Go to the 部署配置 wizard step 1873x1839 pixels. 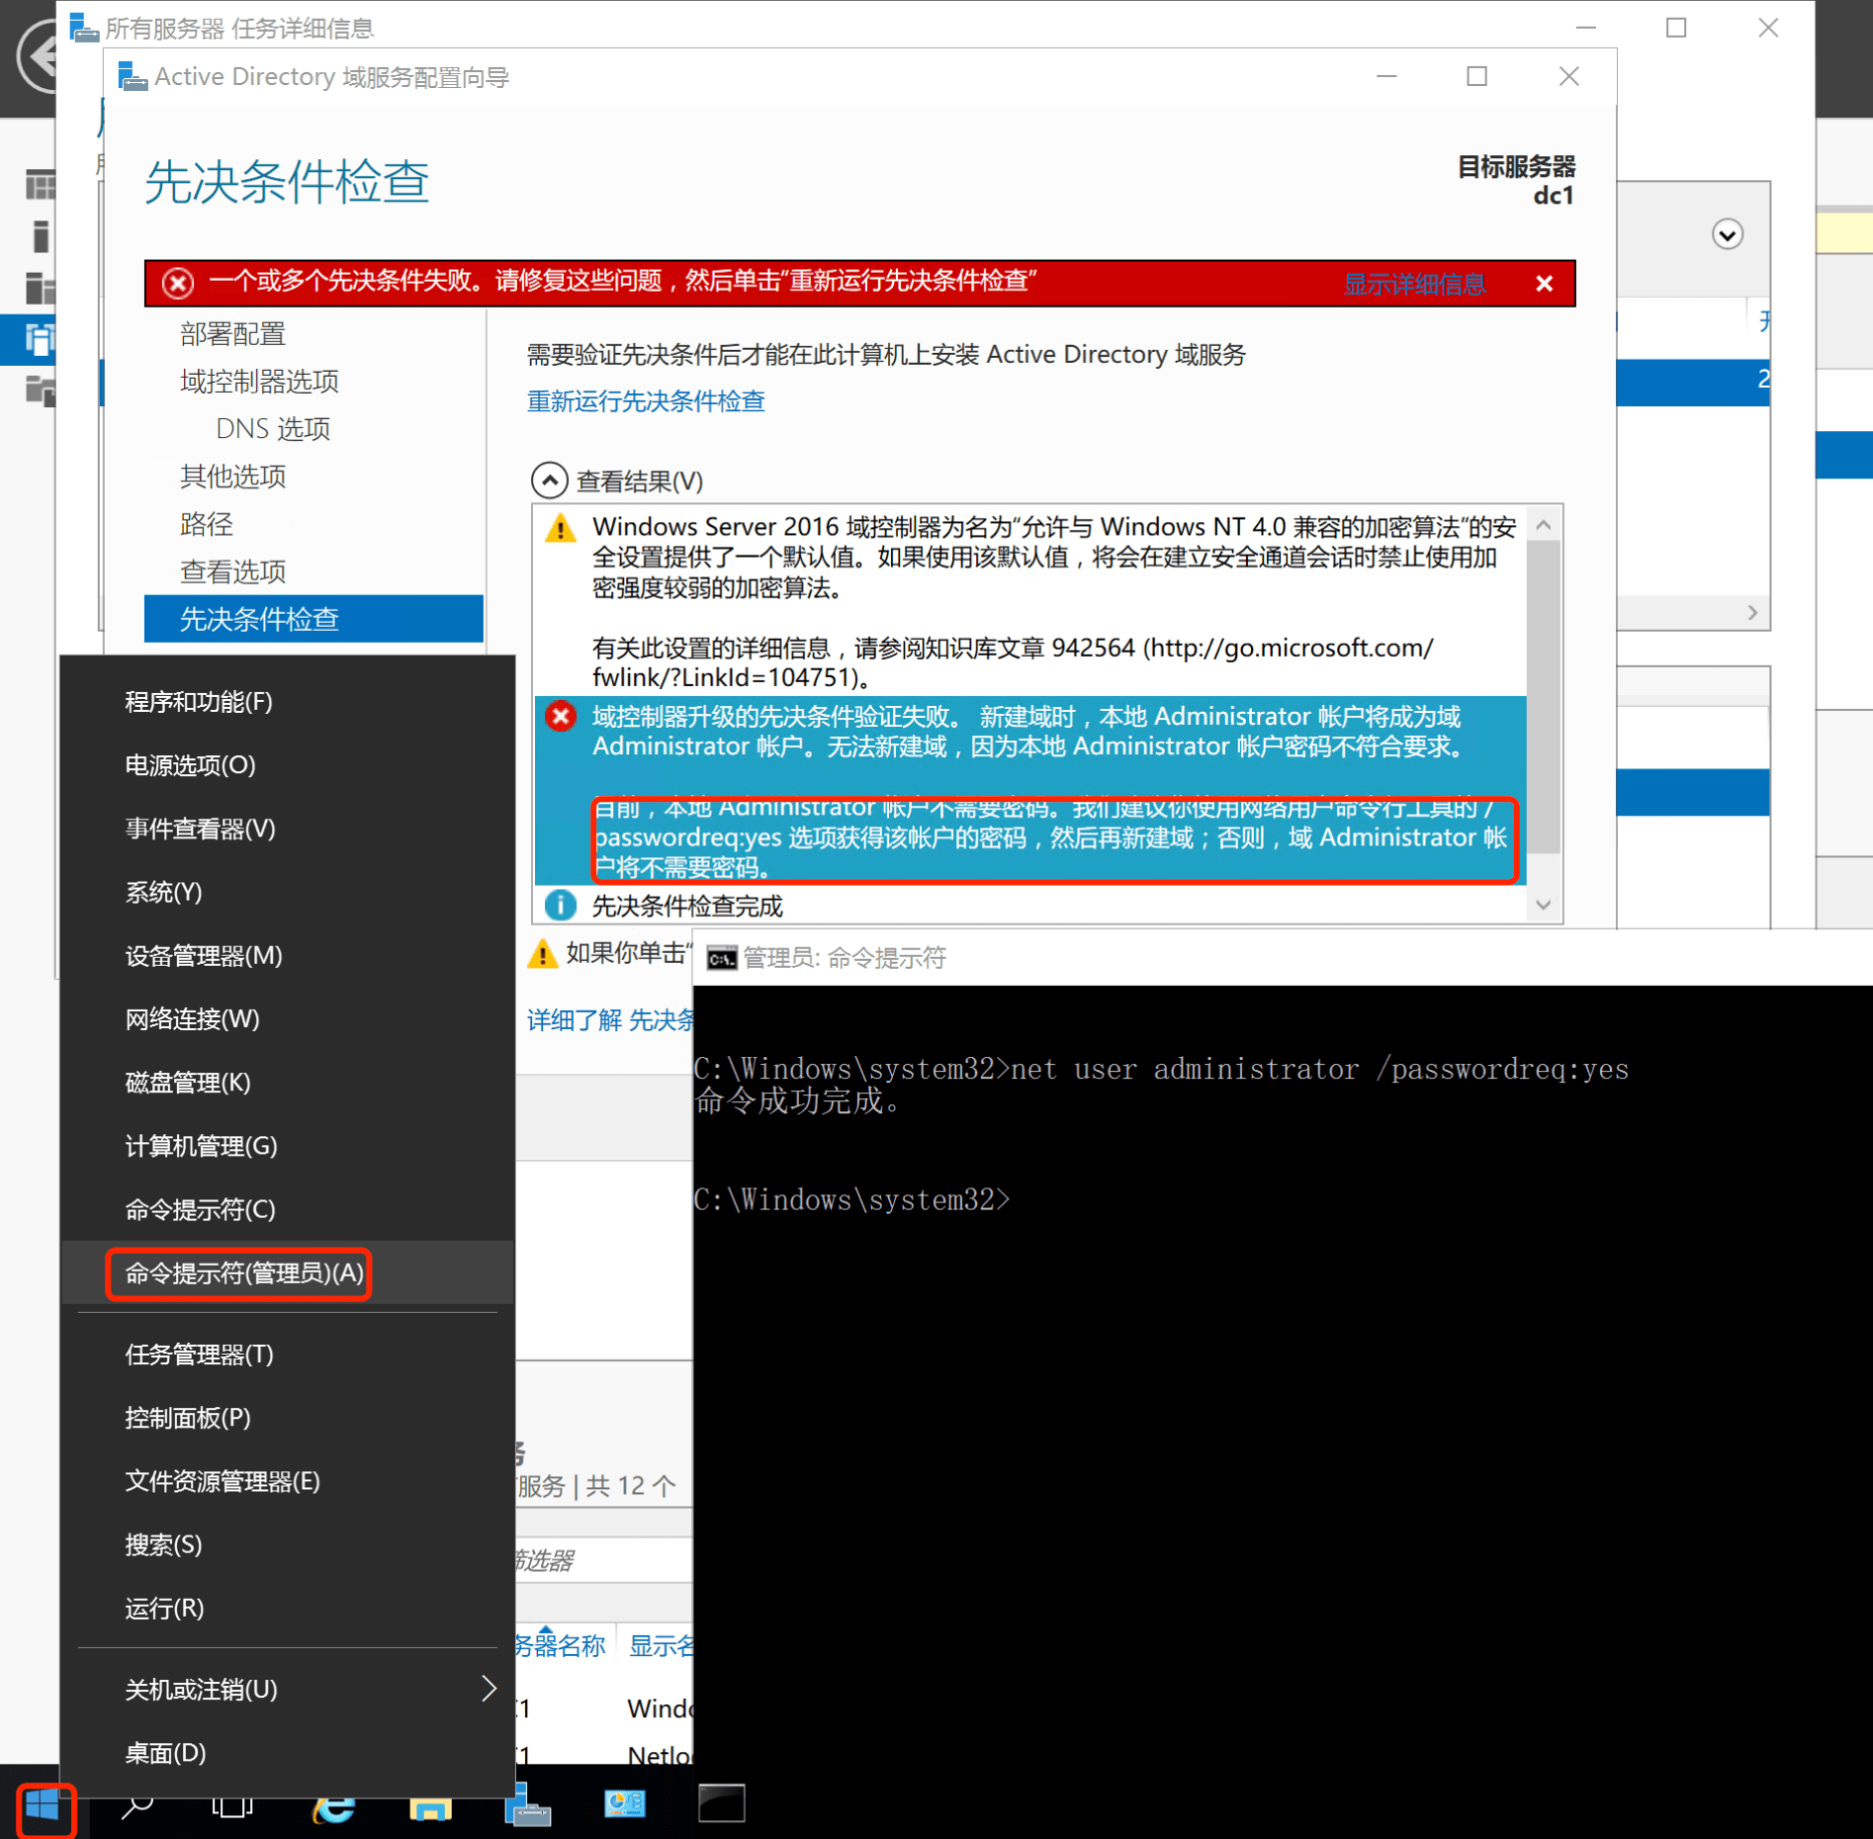click(232, 334)
